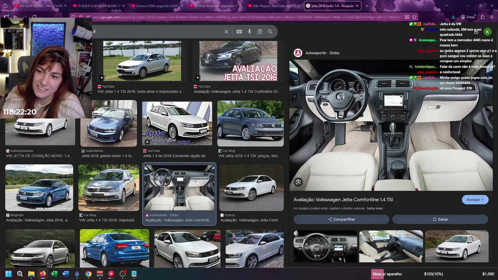498x280 pixels.
Task: Open BlogAuto blue Jetta image result
Action: tap(39, 188)
